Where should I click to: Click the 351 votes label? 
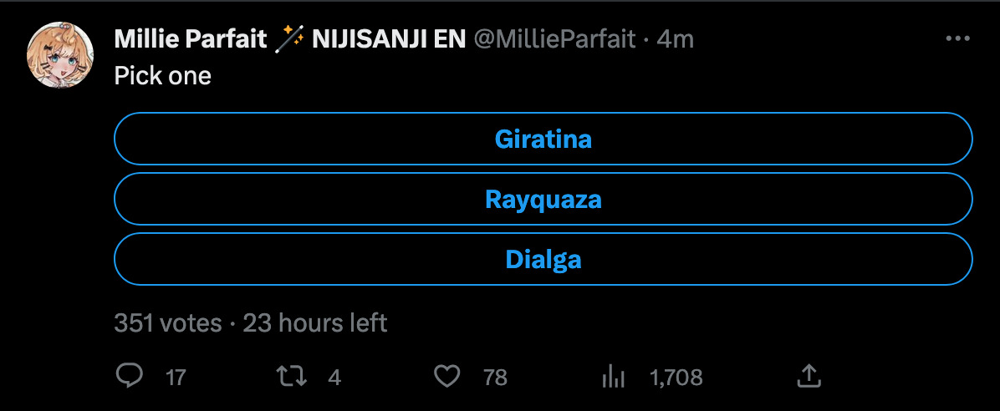(168, 323)
